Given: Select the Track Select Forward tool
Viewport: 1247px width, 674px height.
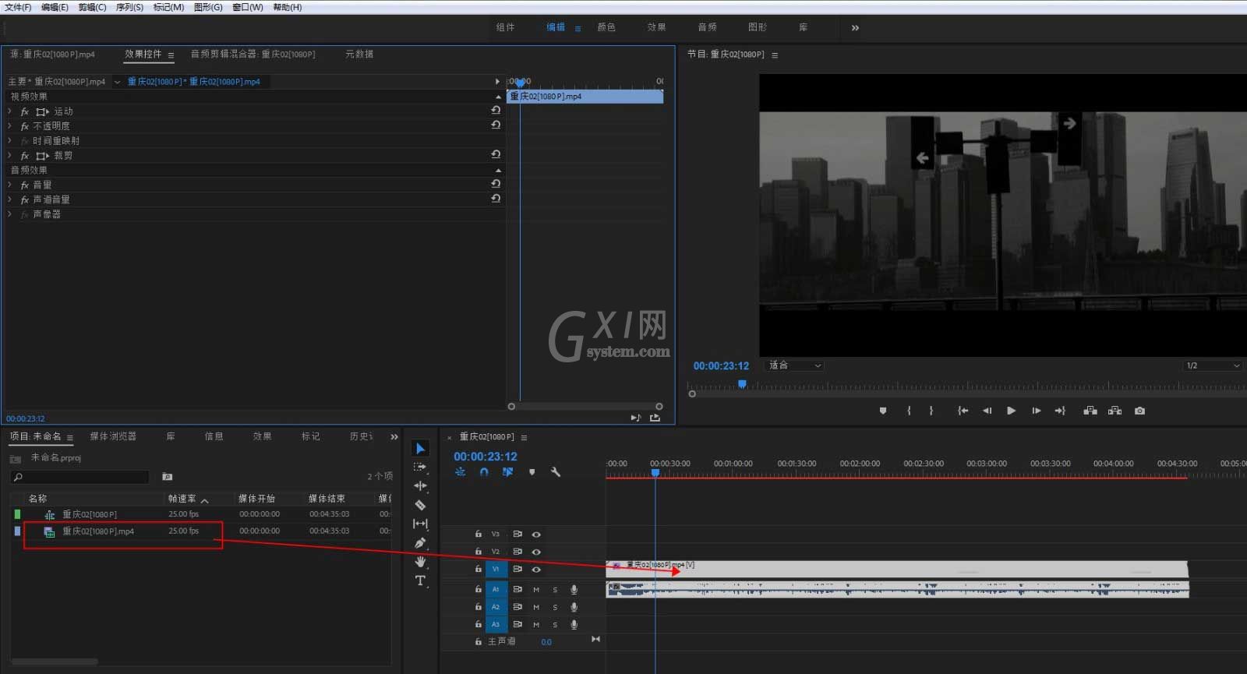Looking at the screenshot, I should coord(420,467).
